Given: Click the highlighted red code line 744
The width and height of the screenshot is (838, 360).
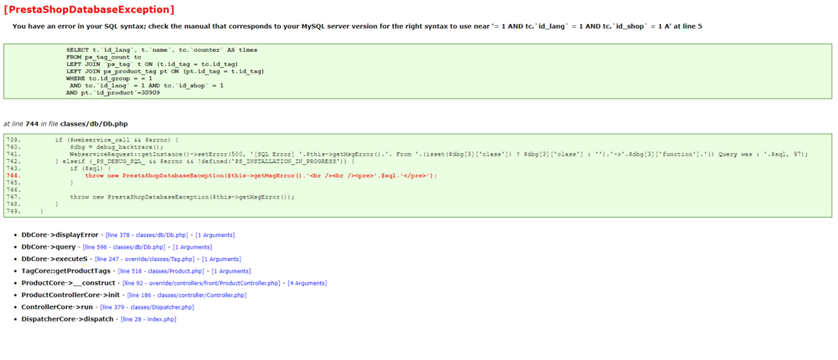Looking at the screenshot, I should [261, 176].
